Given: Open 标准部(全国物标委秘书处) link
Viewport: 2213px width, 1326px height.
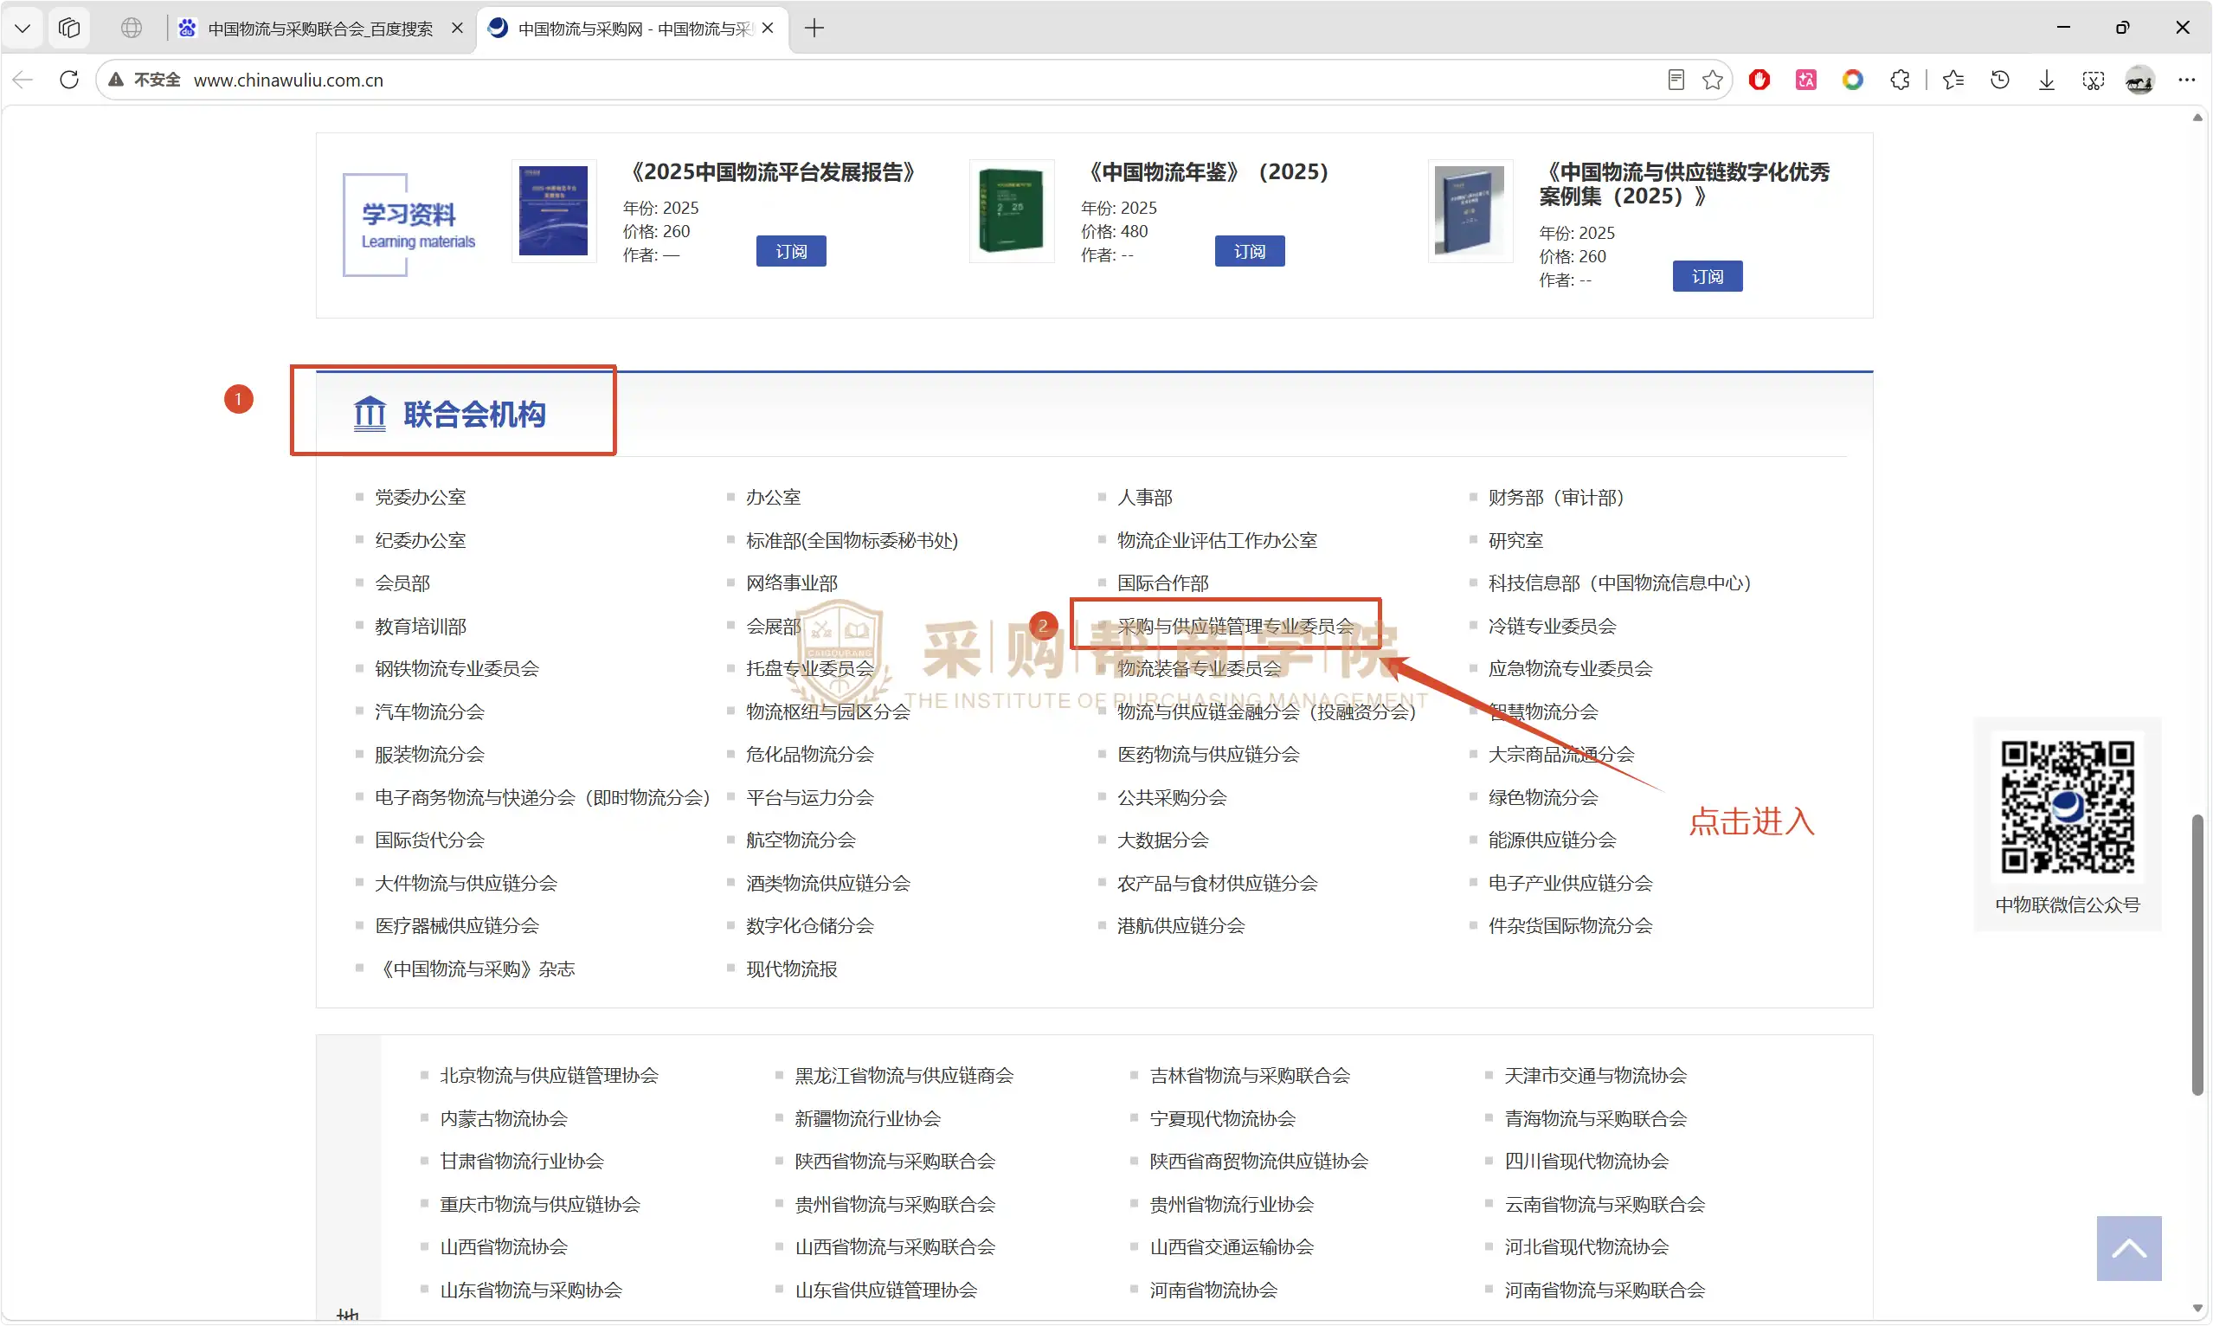Looking at the screenshot, I should point(852,540).
